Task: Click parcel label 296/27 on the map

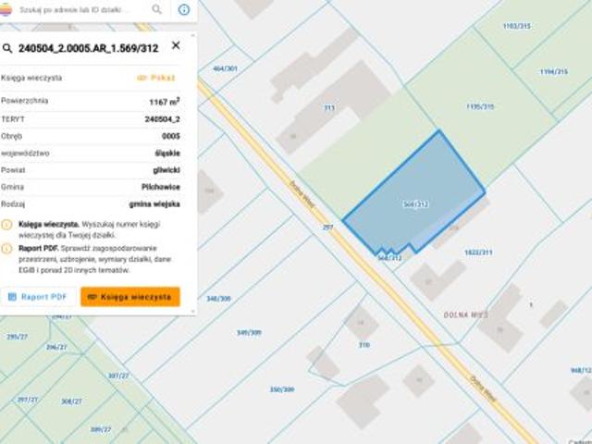Action: (x=56, y=347)
